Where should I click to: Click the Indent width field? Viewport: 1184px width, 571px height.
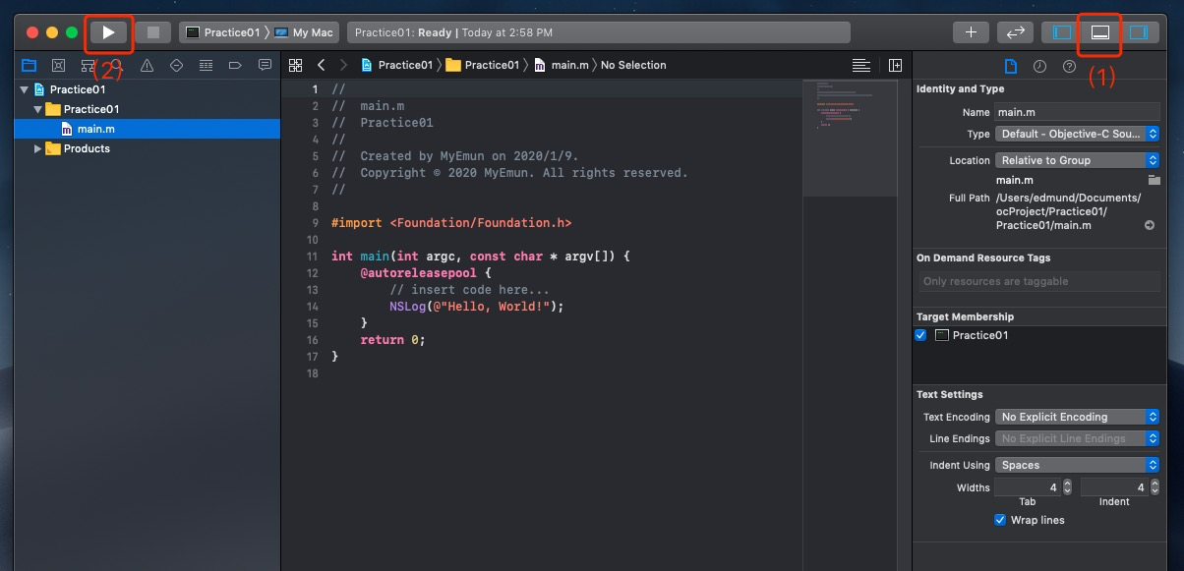pyautogui.click(x=1114, y=487)
